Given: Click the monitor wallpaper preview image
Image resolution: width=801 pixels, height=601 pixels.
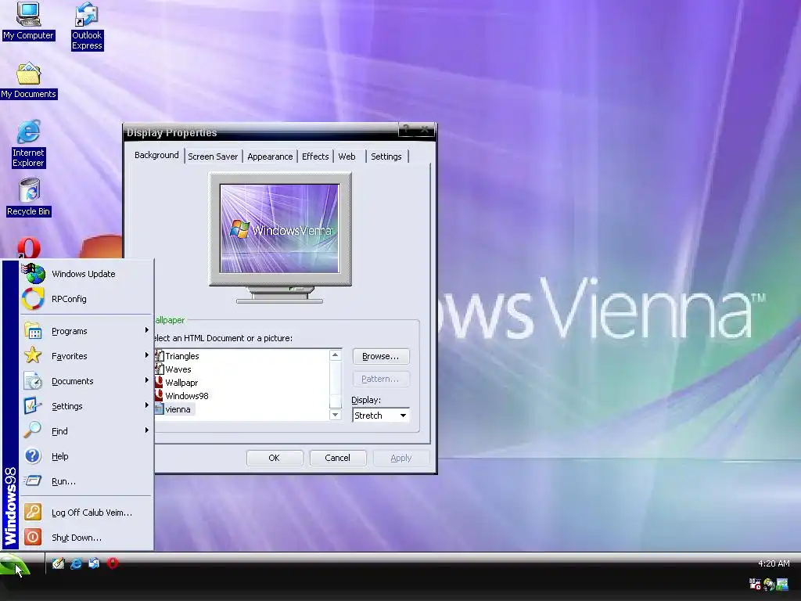Looking at the screenshot, I should point(279,229).
